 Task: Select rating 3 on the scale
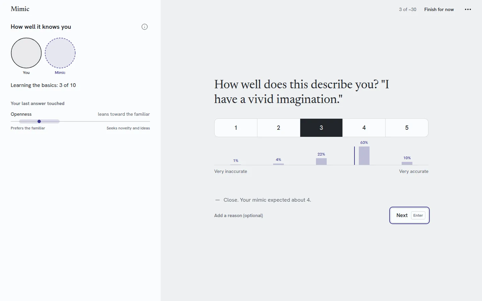(x=321, y=128)
